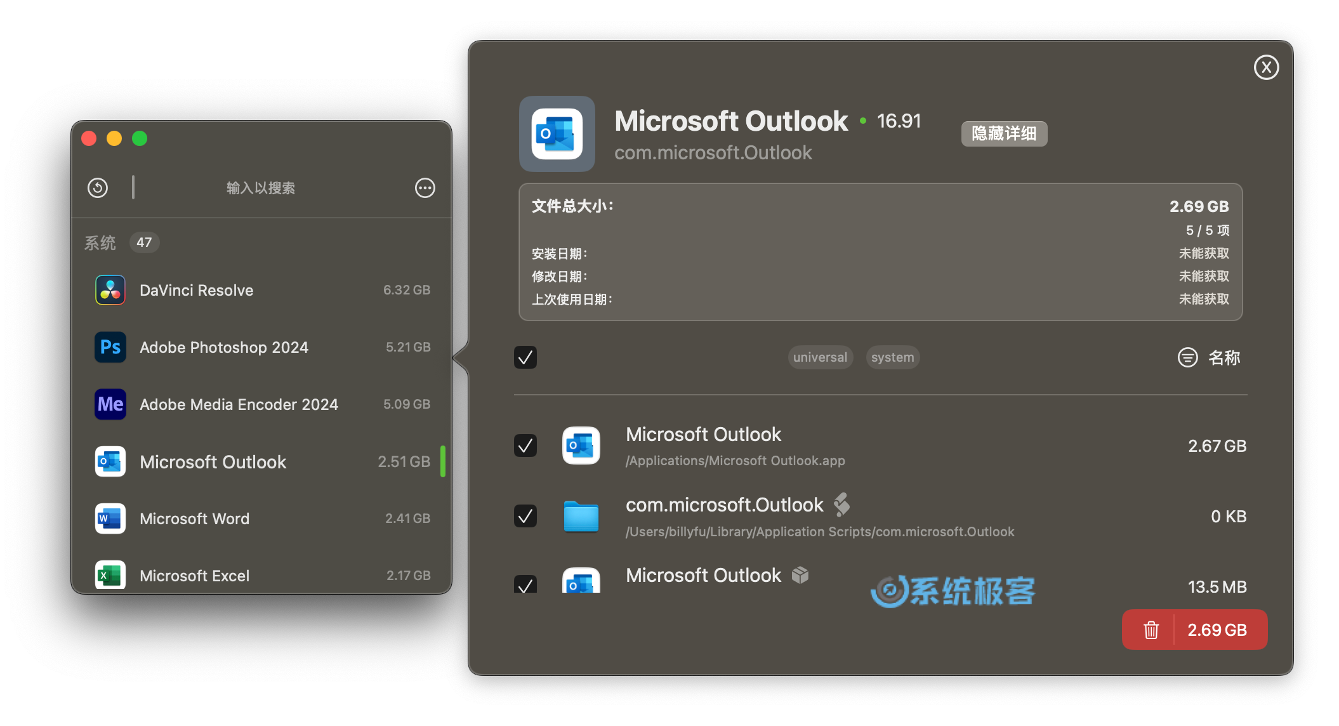Viewport: 1339px width, 726px height.
Task: Click Outlook.app file row icon
Action: [581, 445]
